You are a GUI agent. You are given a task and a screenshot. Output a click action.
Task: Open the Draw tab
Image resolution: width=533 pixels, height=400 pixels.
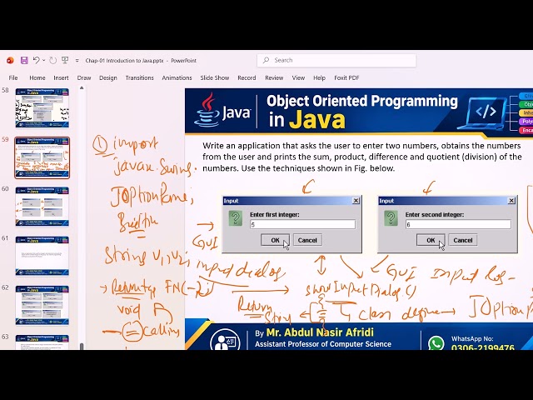84,77
